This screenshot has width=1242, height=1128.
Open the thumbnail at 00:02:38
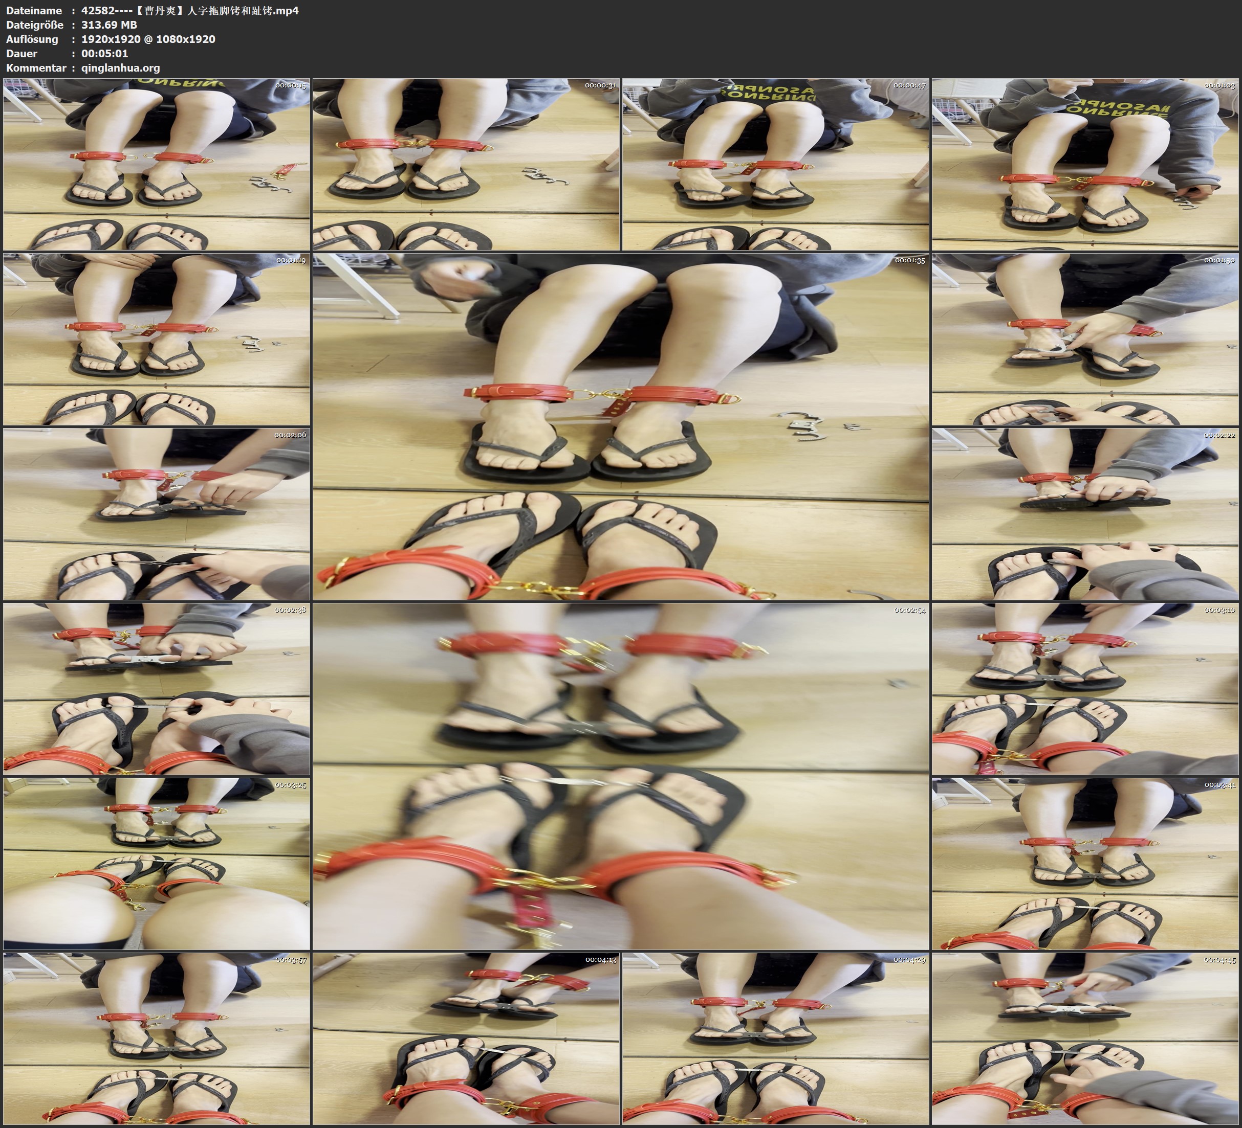[x=157, y=688]
